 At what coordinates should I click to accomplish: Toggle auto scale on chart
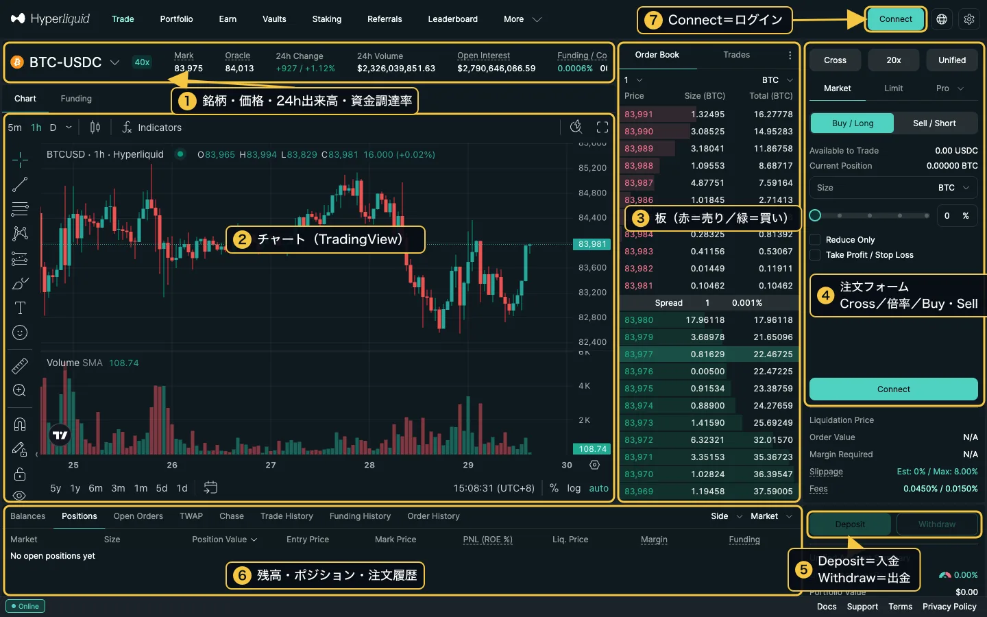click(x=598, y=488)
